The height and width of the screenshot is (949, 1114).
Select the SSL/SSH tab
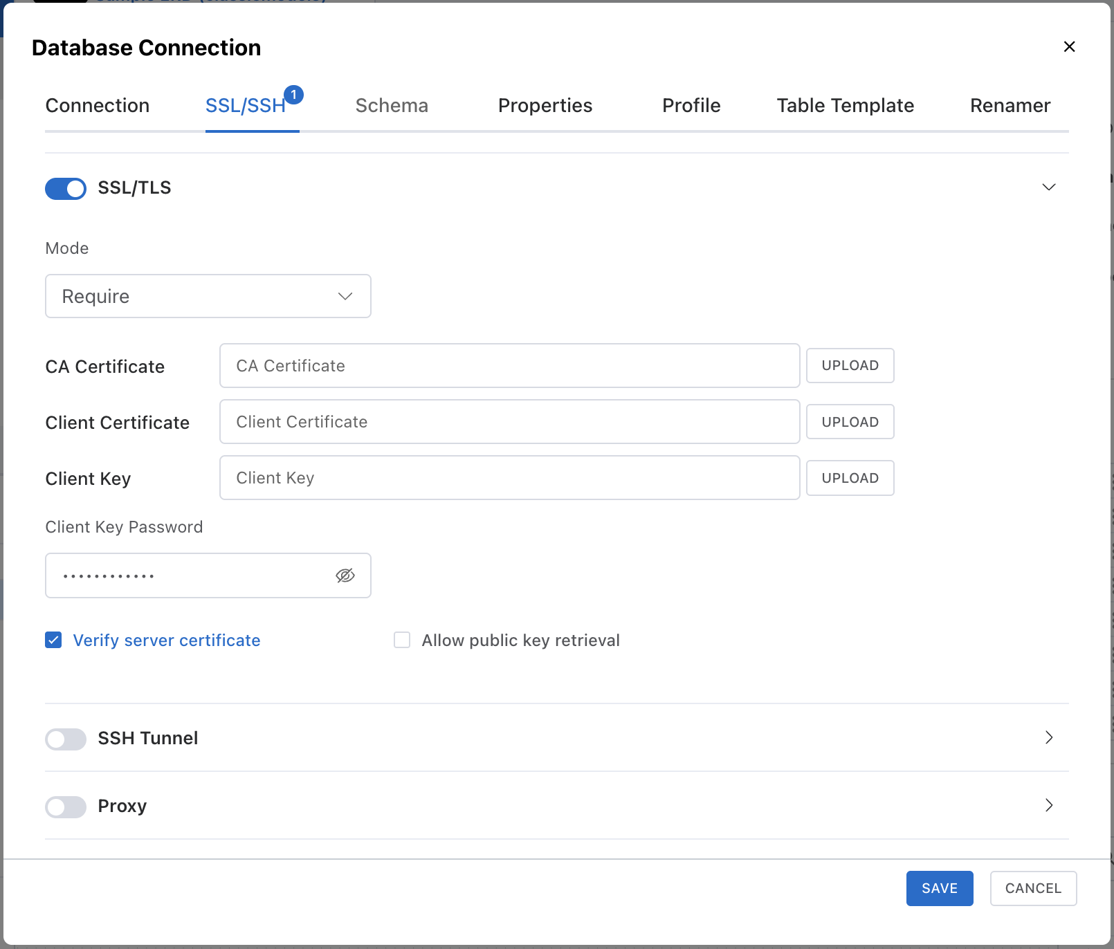(246, 105)
